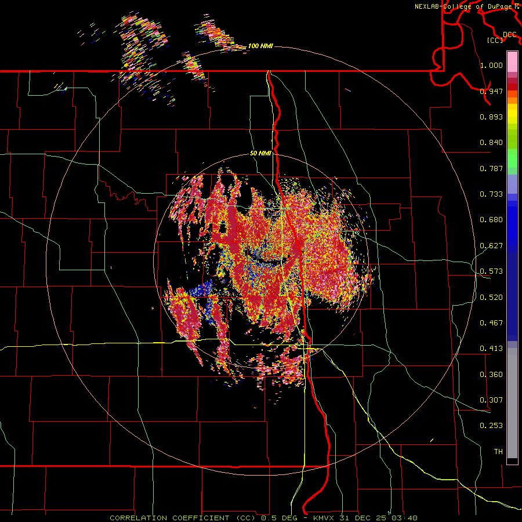Click the 0.627 legend value
Viewport: 522px width, 522px height.
[491, 245]
